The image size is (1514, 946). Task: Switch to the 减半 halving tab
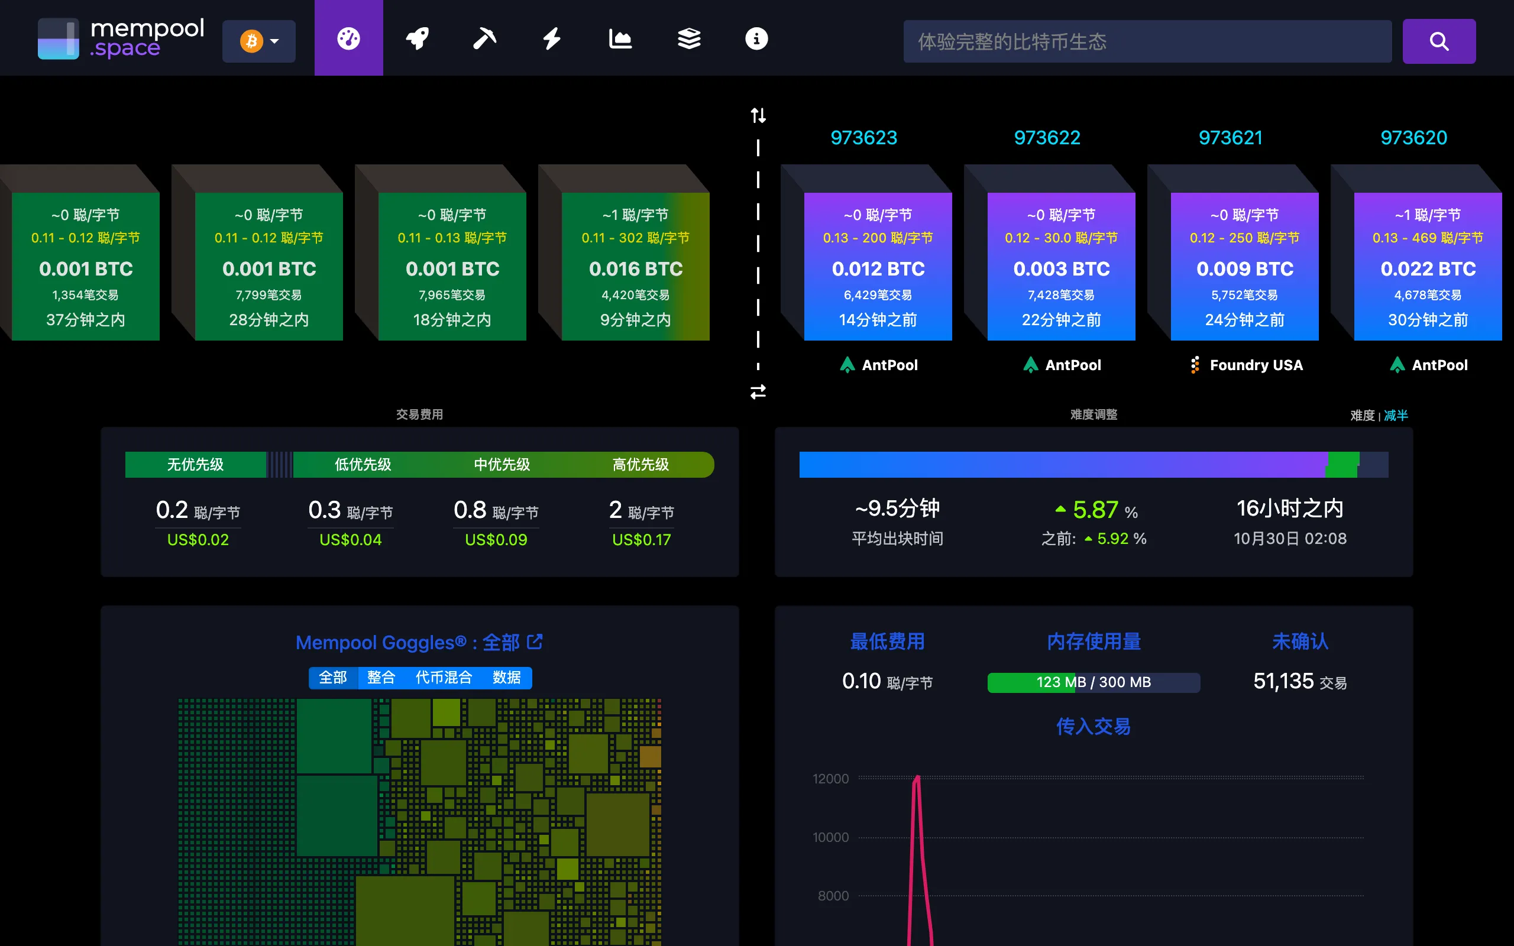pos(1396,416)
